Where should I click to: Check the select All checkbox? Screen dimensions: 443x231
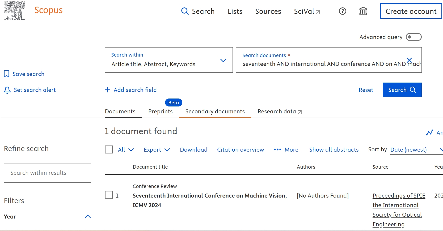click(x=109, y=149)
